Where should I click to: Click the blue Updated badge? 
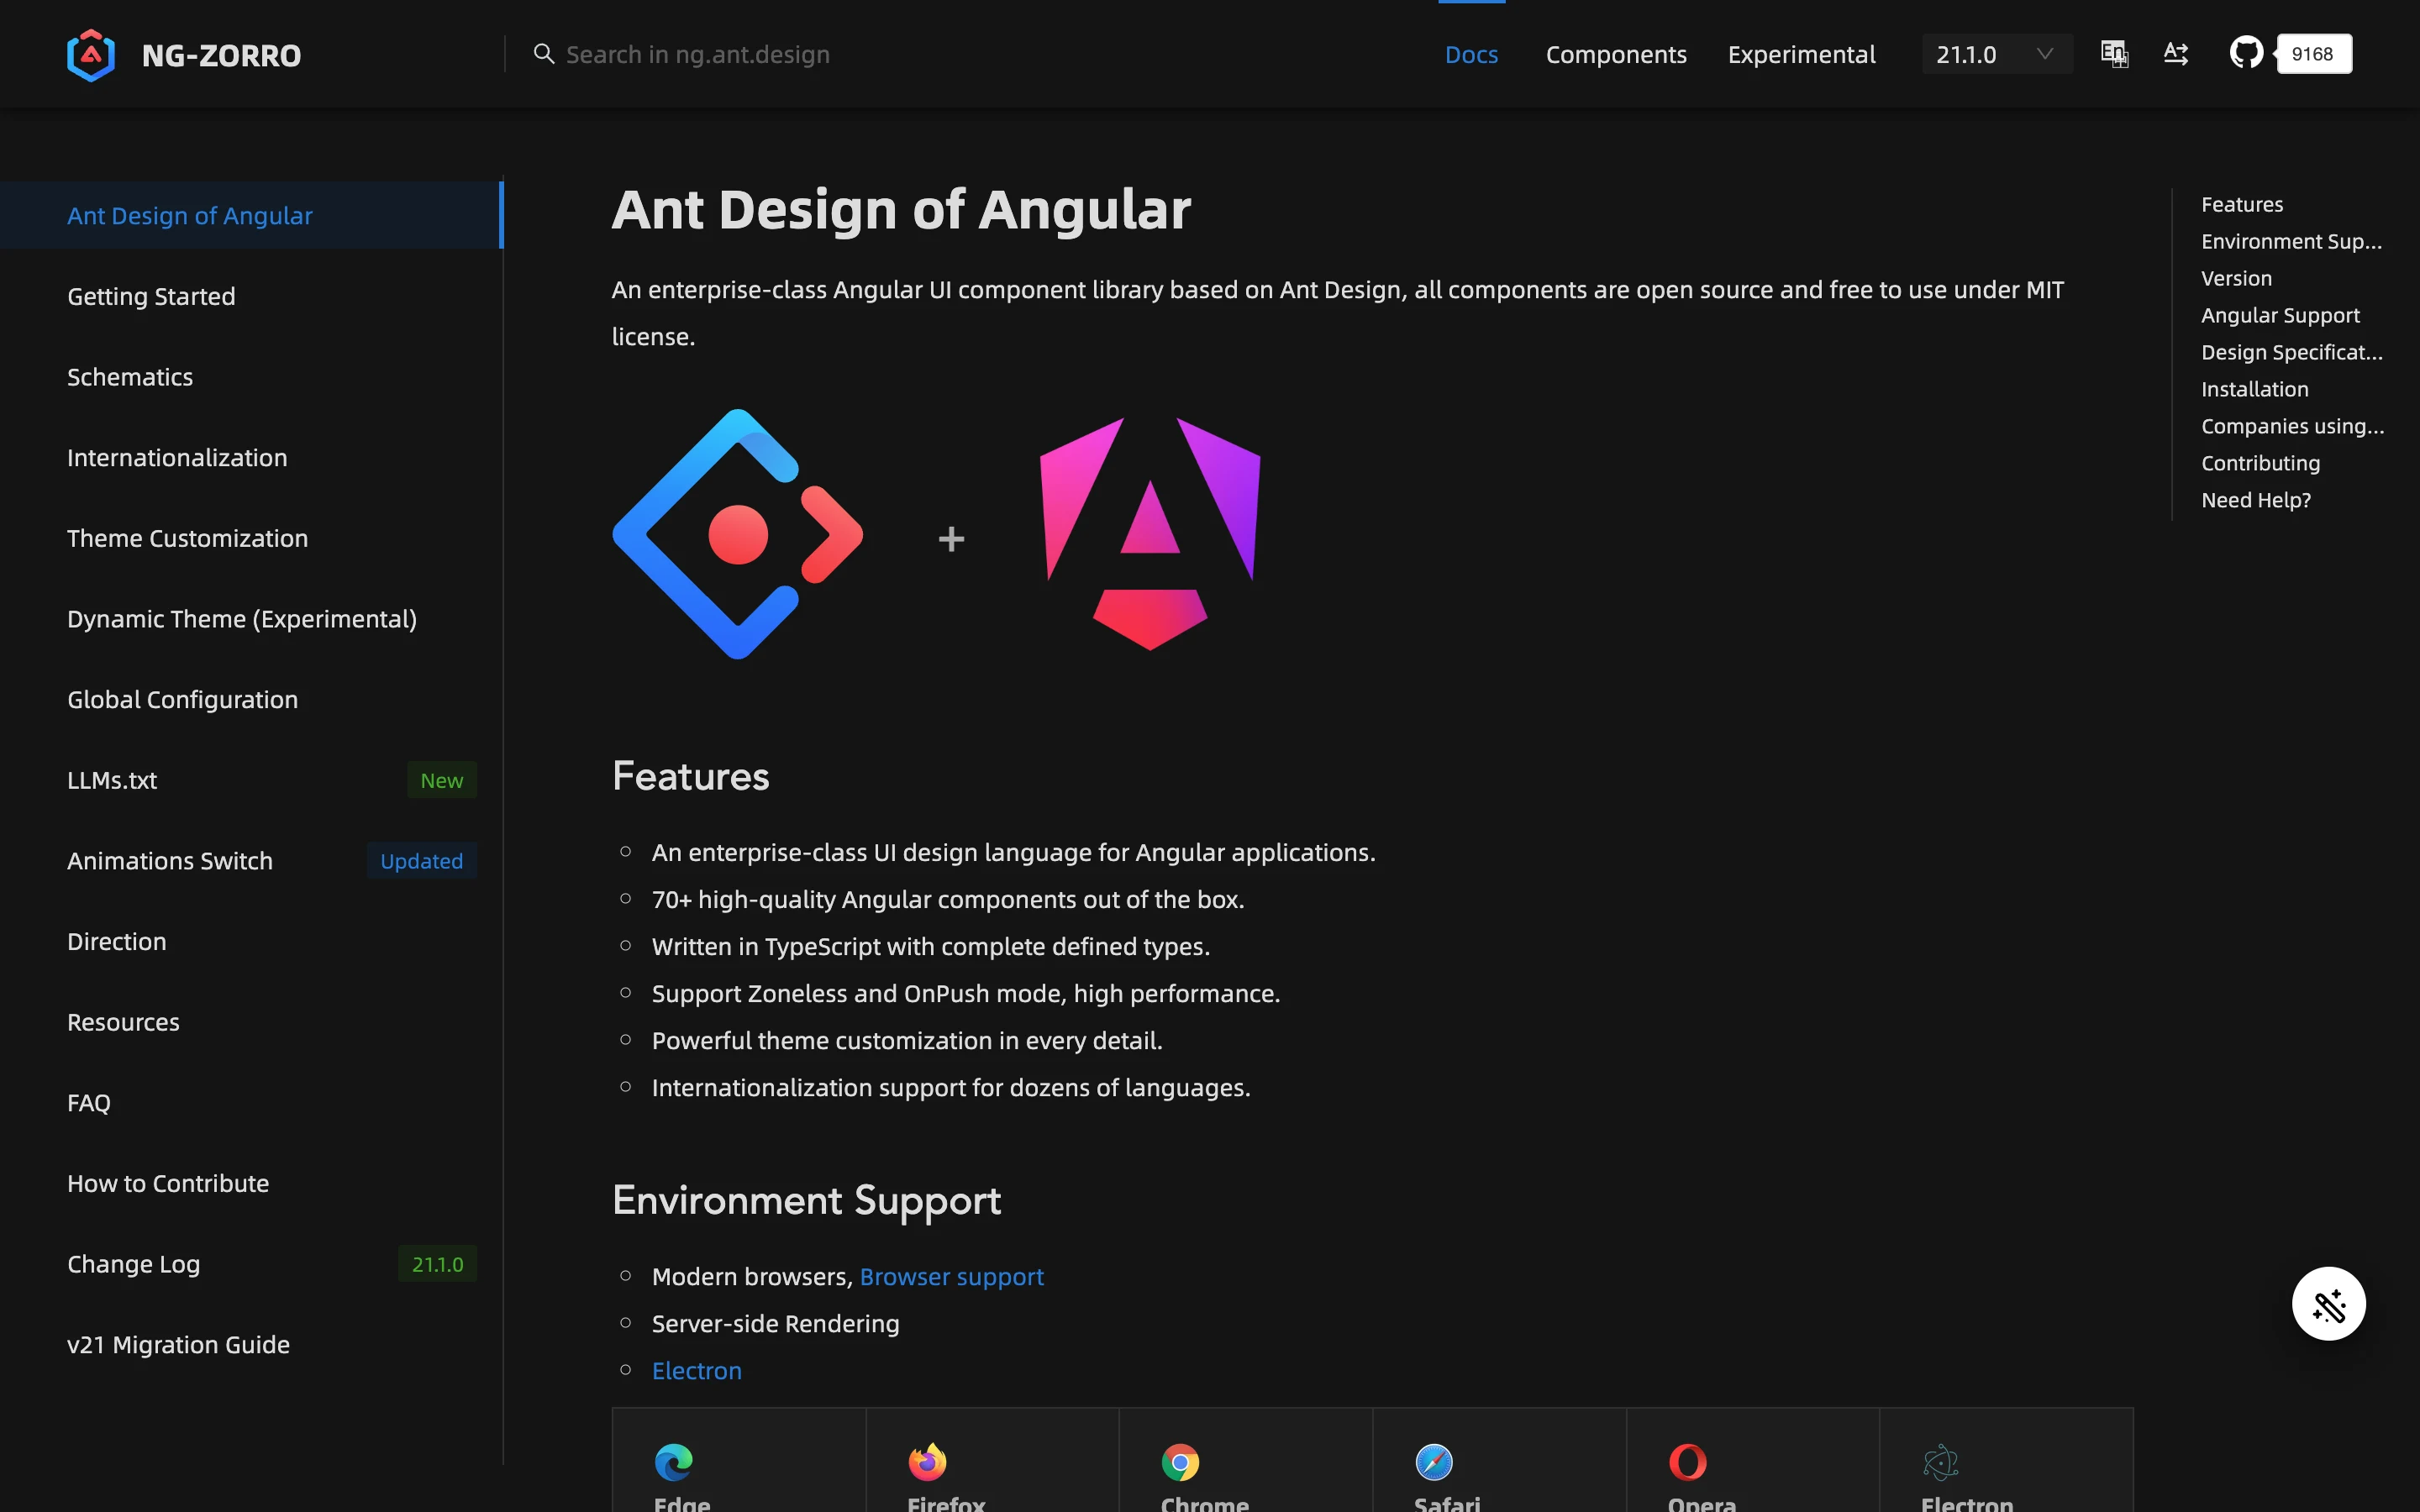pyautogui.click(x=421, y=861)
